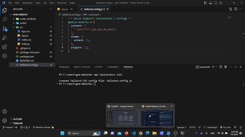245x137 pixels.
Task: Open the terminal launch profile dropdown arrow
Action: coord(216,67)
